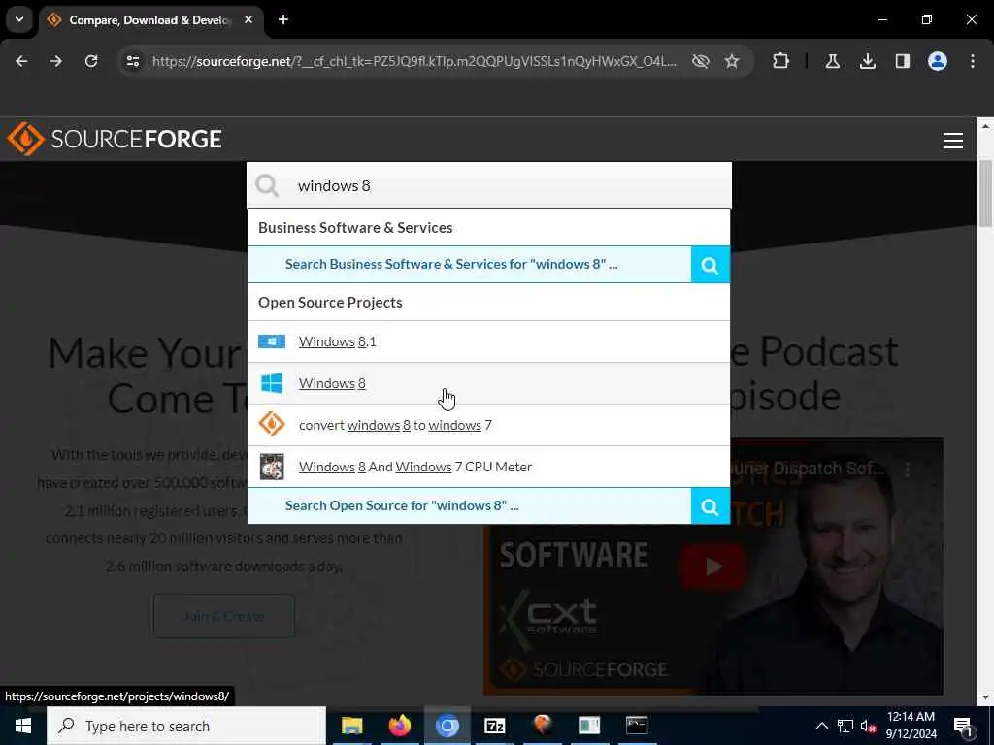
Task: Click the Windows 8.1 project icon
Action: coord(272,341)
